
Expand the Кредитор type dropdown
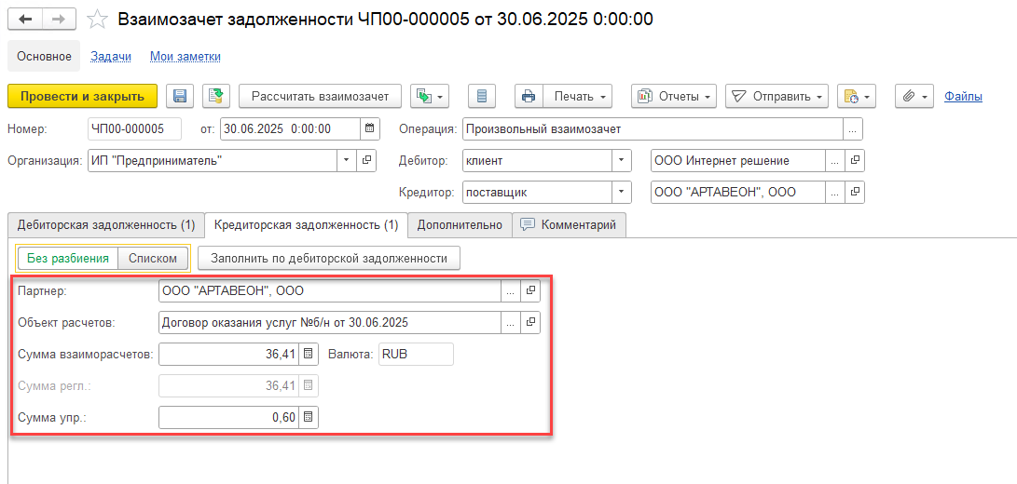click(622, 193)
